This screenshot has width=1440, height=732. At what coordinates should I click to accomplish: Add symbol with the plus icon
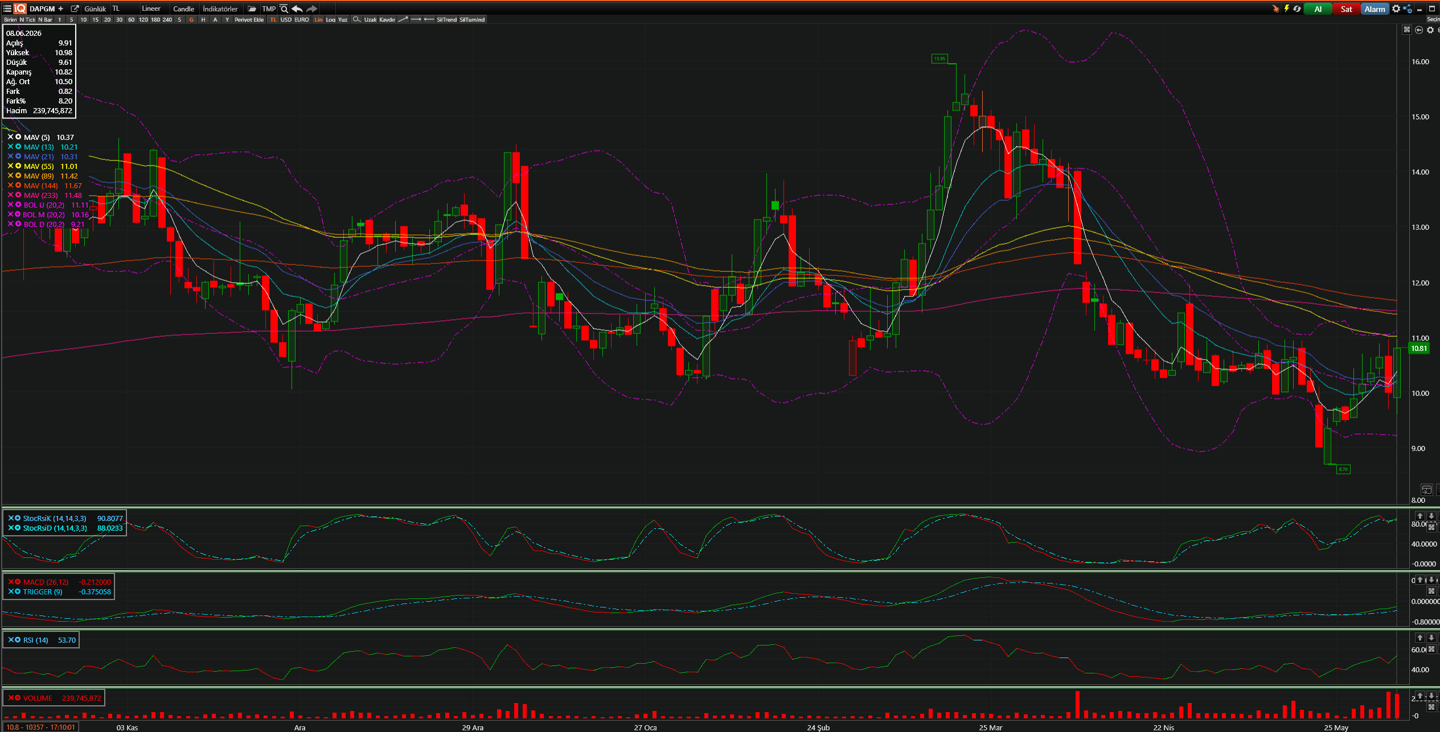click(61, 9)
